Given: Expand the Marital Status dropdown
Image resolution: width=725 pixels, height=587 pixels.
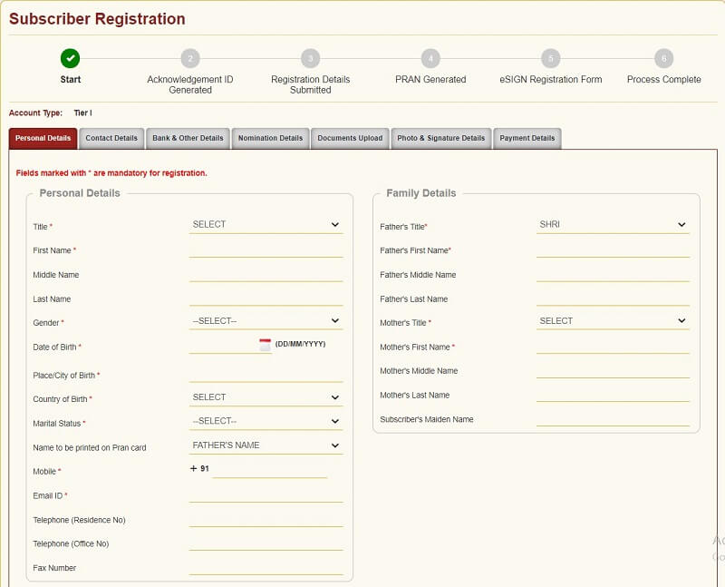Looking at the screenshot, I should pyautogui.click(x=266, y=421).
